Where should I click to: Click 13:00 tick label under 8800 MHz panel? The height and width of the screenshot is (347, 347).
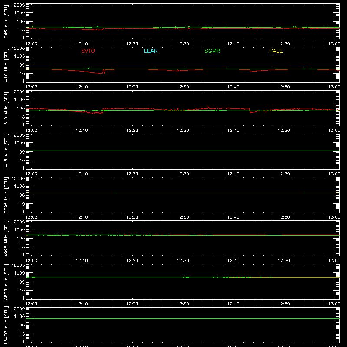pos(334,304)
